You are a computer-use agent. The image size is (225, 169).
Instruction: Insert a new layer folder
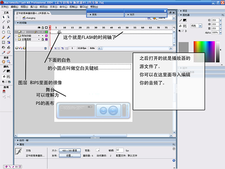[24, 48]
